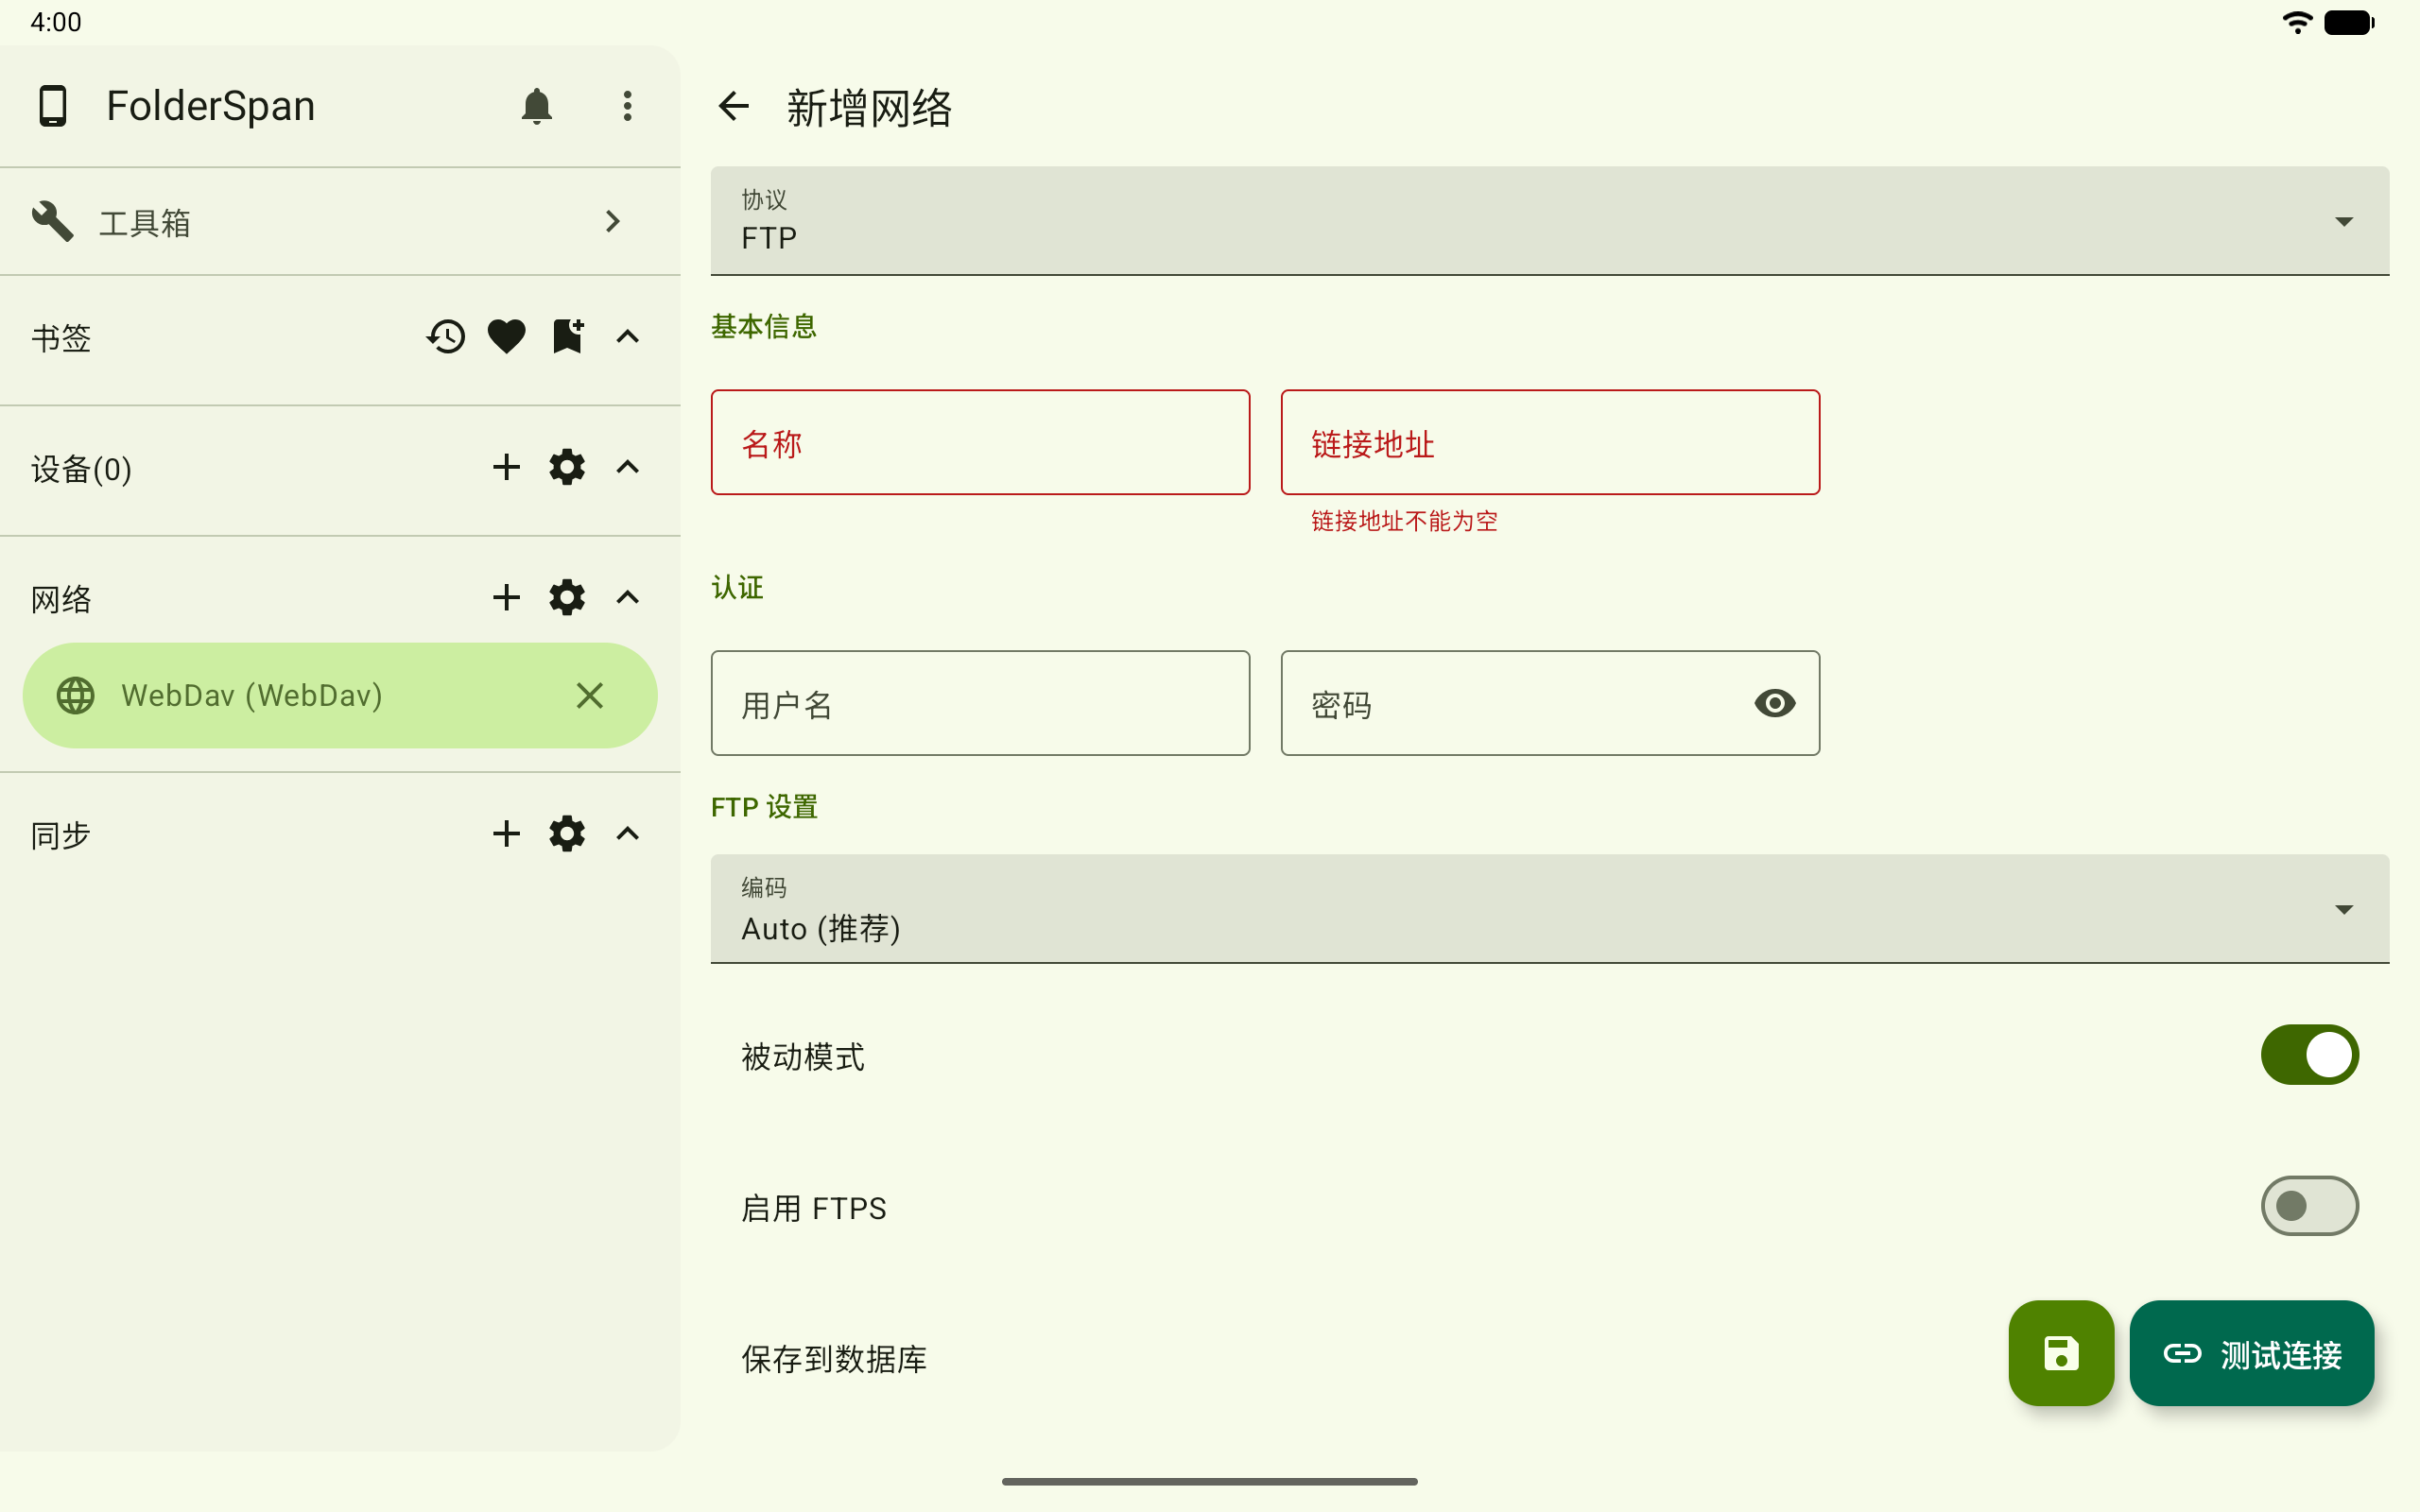Open the 编码 Auto encoding dropdown
2420x1512 pixels.
click(x=1550, y=909)
